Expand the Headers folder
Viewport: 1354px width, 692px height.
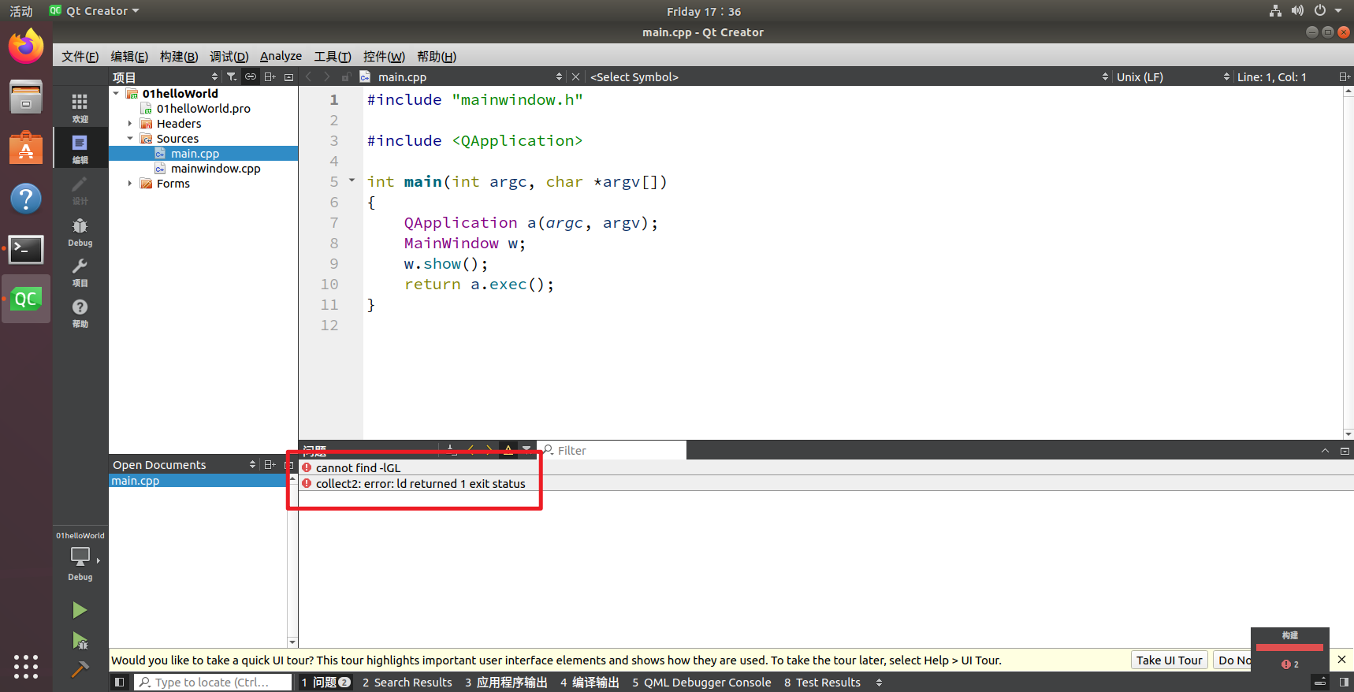(x=130, y=123)
